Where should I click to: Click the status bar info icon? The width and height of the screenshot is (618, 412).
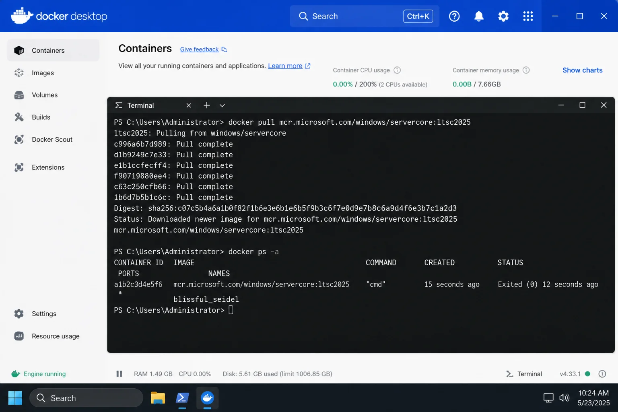pos(602,374)
